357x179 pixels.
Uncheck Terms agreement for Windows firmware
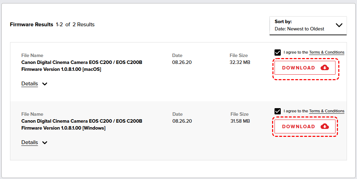pyautogui.click(x=278, y=111)
